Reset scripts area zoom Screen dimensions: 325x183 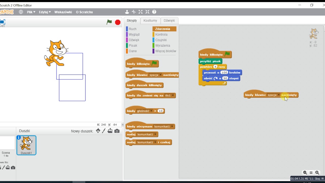pyautogui.click(x=311, y=173)
